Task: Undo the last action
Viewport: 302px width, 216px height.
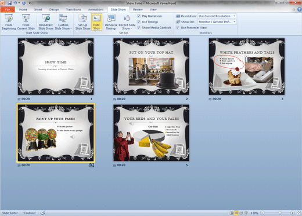Action: [15, 3]
